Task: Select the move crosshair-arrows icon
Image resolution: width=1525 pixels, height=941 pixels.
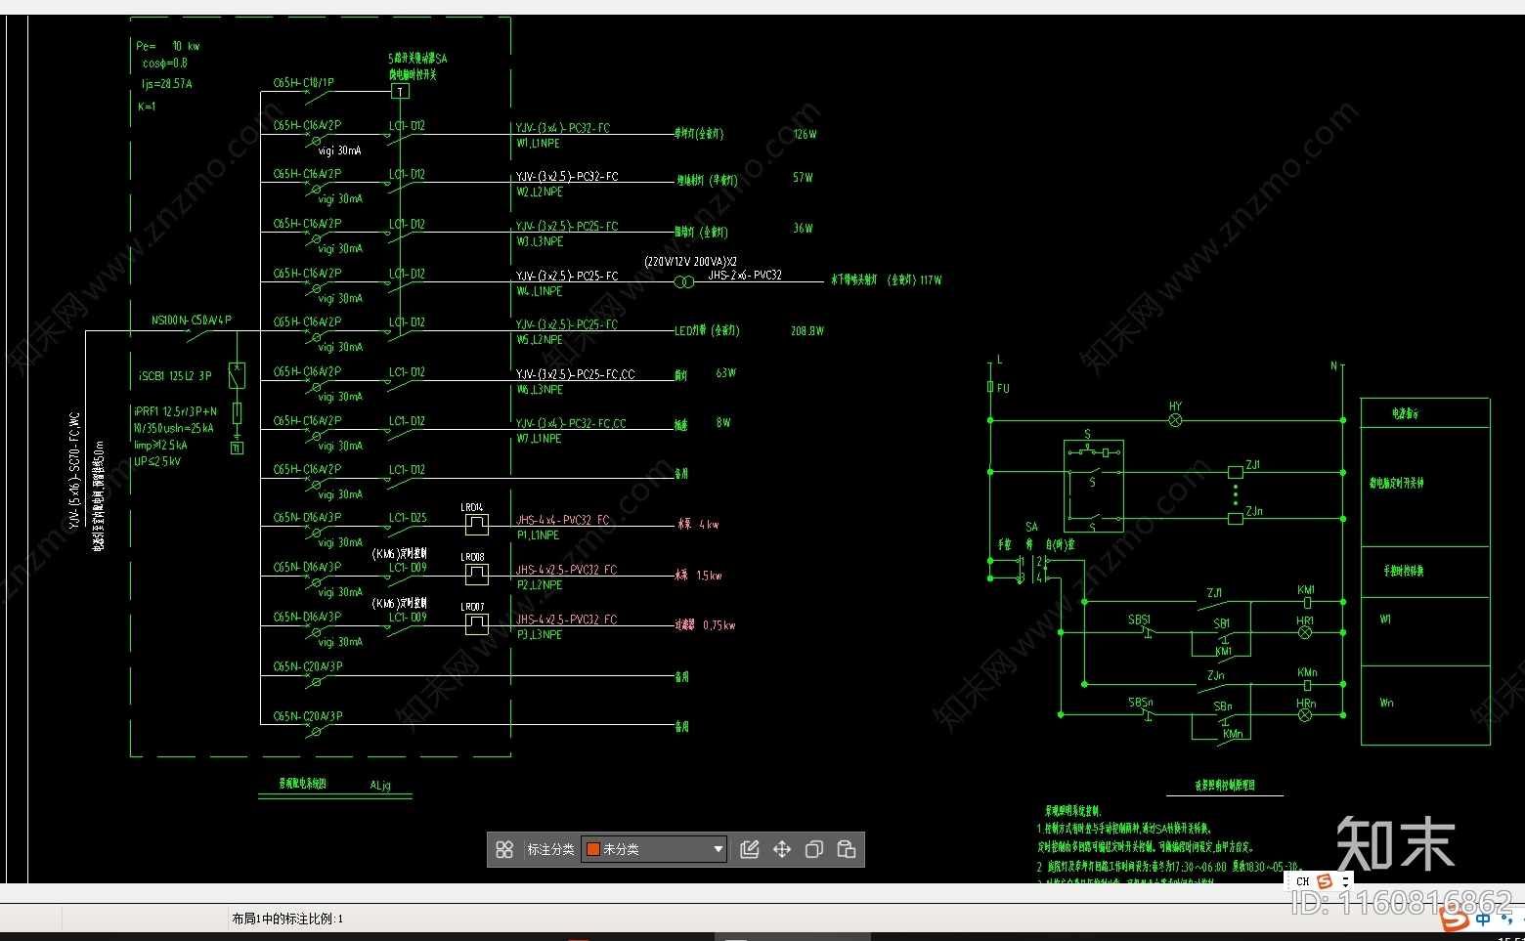Action: (x=782, y=849)
